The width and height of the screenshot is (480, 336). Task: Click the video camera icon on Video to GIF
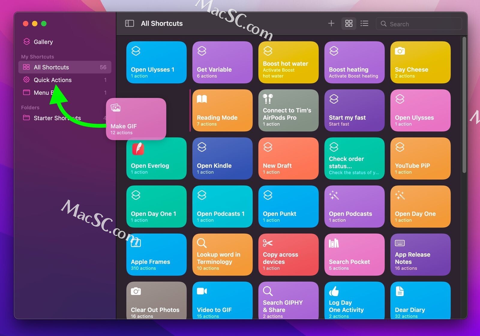202,291
